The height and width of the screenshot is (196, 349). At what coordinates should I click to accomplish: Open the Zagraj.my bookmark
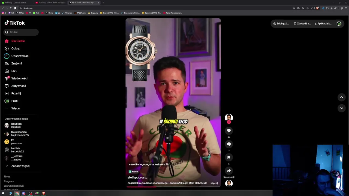[93, 13]
